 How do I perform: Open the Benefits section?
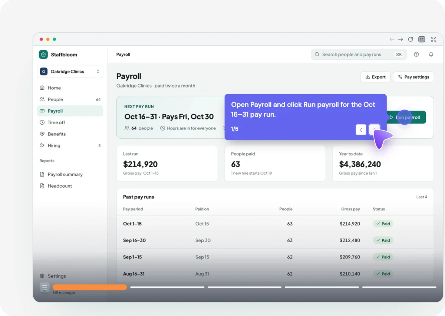70,134
